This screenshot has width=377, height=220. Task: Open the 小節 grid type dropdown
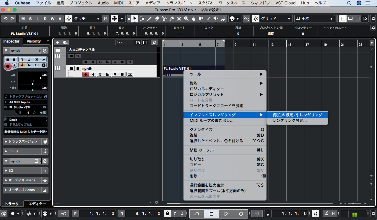pyautogui.click(x=314, y=19)
